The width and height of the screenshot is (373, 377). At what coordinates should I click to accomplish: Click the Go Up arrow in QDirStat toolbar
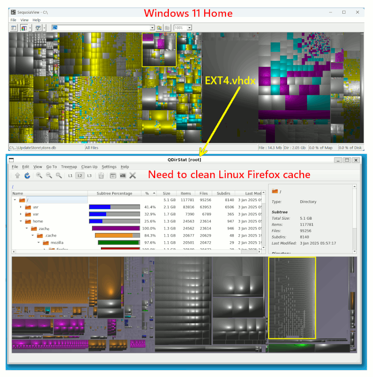pos(17,175)
